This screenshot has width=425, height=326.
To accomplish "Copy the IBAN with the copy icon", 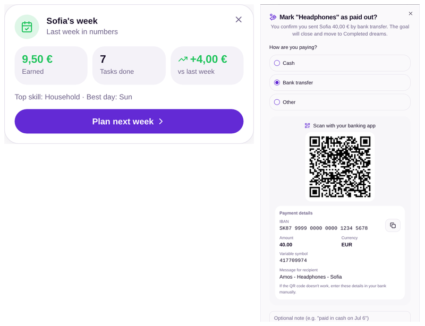I will click(x=393, y=226).
